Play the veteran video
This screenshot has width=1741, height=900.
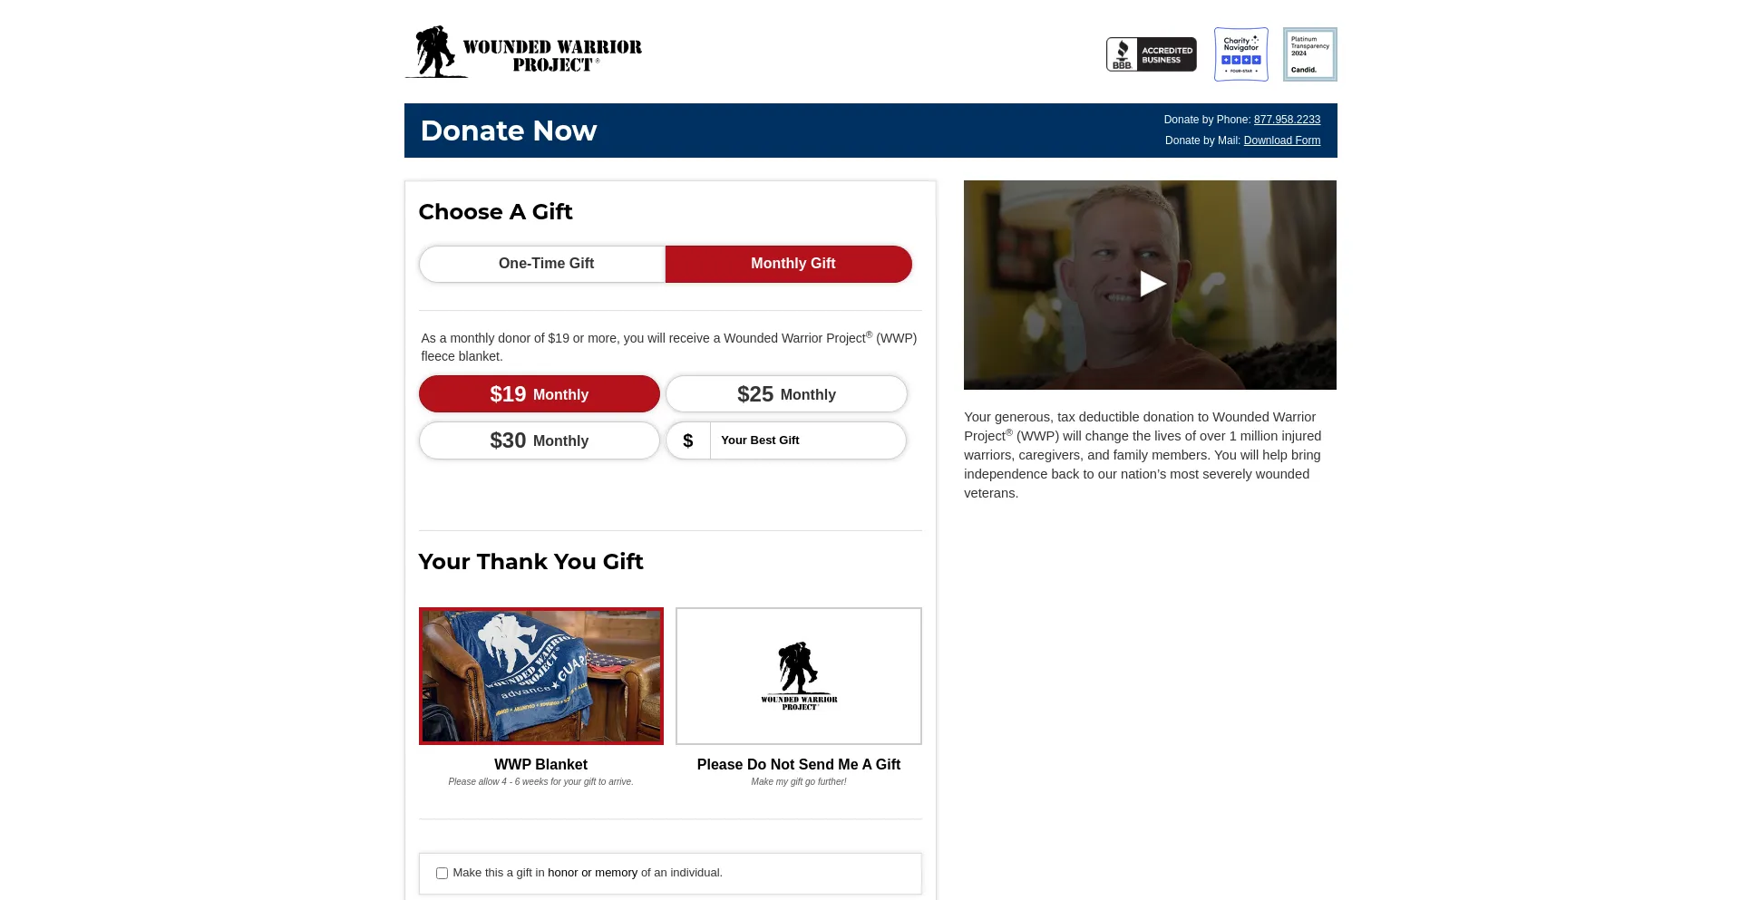[1151, 285]
